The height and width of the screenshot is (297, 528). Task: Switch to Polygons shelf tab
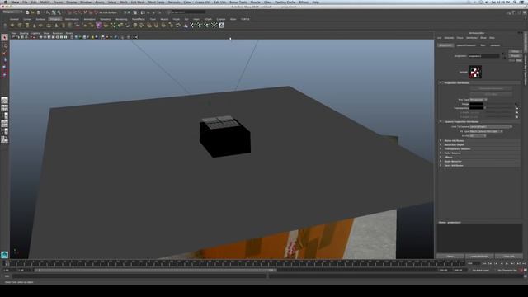[x=55, y=19]
